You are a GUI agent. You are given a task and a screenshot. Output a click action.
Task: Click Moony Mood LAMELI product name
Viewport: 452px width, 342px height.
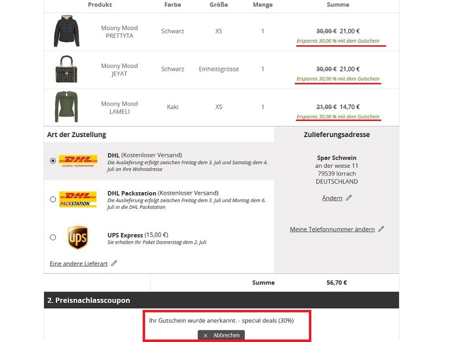point(120,107)
